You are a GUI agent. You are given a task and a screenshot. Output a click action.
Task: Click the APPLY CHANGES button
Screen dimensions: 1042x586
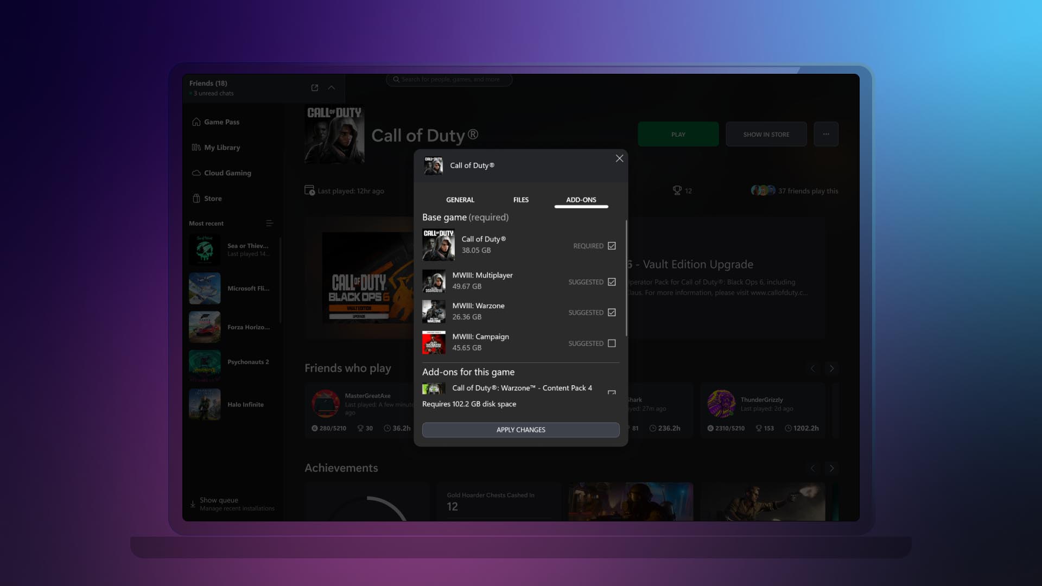(521, 429)
